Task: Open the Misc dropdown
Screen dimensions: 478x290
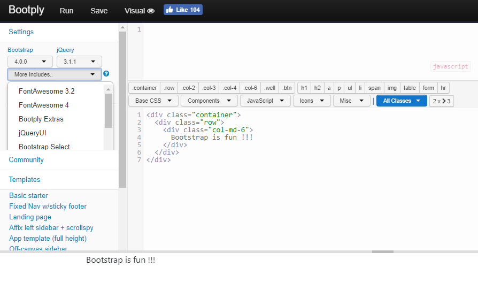Action: tap(351, 101)
